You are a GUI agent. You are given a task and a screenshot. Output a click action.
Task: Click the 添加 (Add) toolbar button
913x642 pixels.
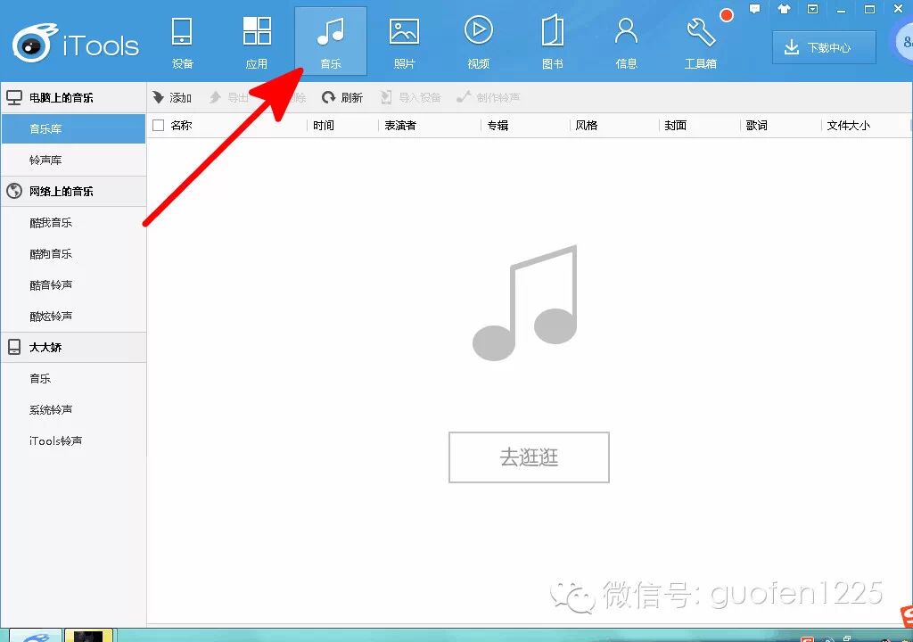click(172, 97)
